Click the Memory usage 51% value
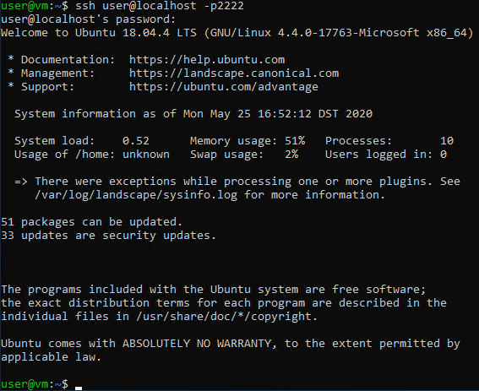 pos(295,141)
